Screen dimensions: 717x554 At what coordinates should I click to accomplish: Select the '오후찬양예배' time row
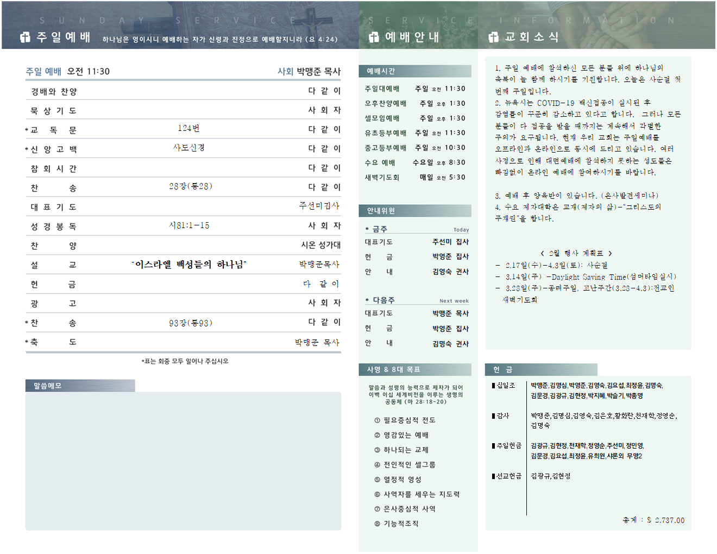(415, 103)
